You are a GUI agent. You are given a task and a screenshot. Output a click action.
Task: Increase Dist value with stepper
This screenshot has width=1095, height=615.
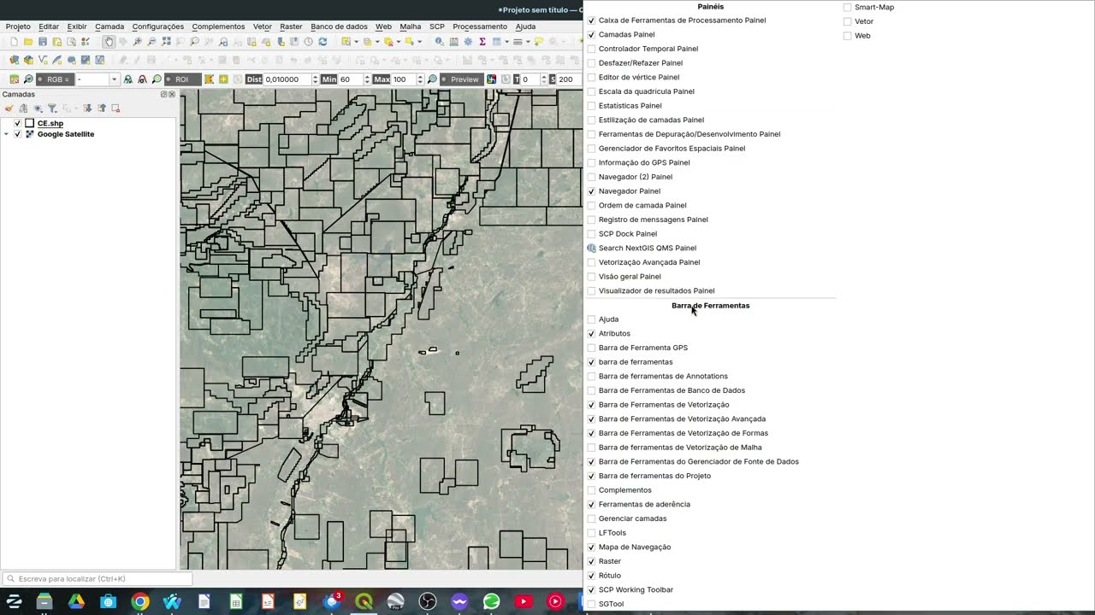315,77
